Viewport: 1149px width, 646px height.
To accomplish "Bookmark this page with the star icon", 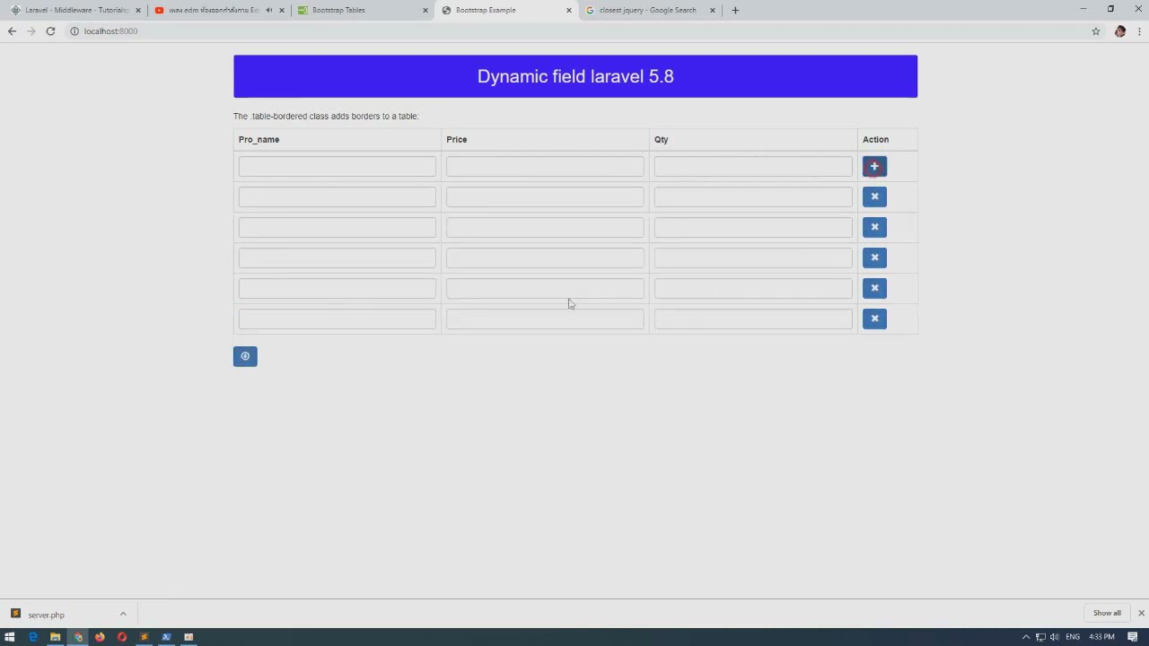I will click(x=1096, y=31).
